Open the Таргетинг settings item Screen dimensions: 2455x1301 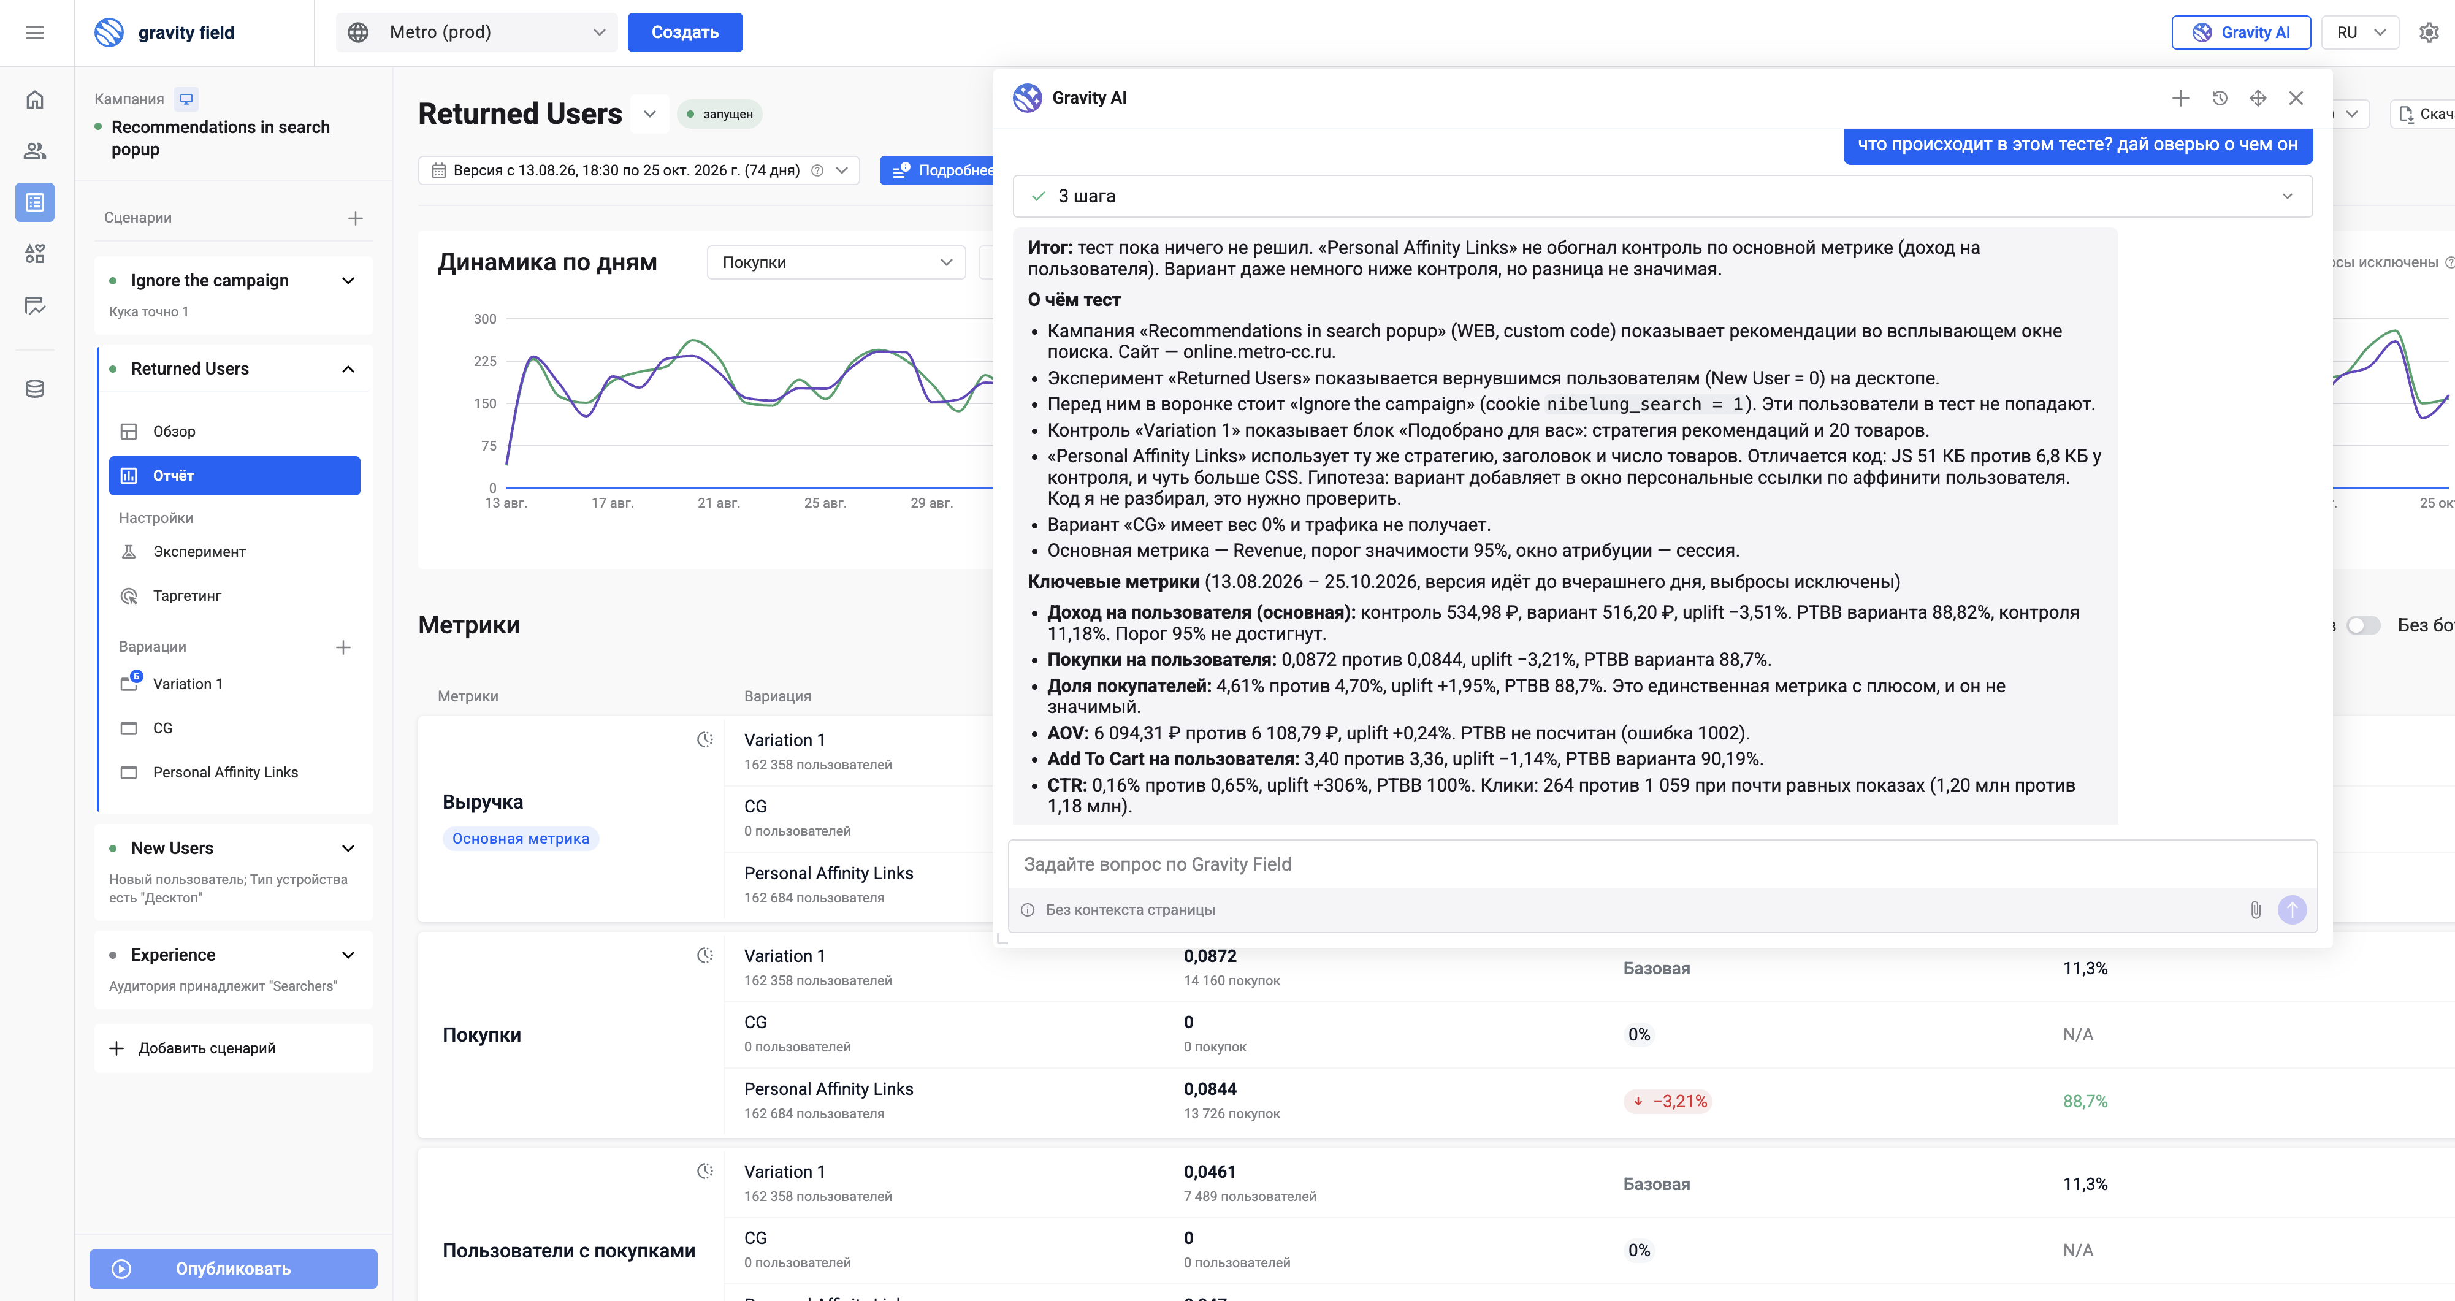(234, 596)
